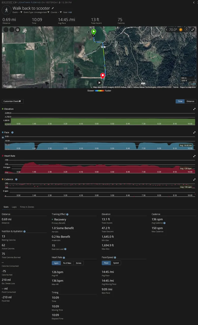The height and width of the screenshot is (325, 198).
Task: Expand the map to fullscreen
Action: 193,30
